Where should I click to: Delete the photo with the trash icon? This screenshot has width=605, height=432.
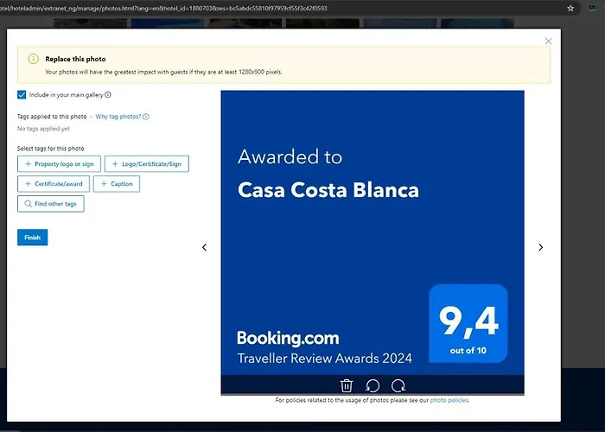click(347, 385)
